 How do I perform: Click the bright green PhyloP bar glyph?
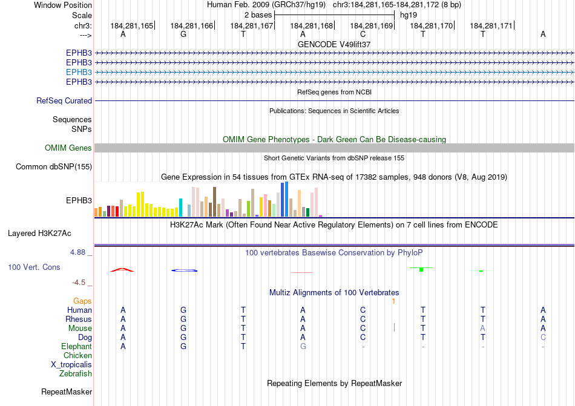click(x=421, y=269)
